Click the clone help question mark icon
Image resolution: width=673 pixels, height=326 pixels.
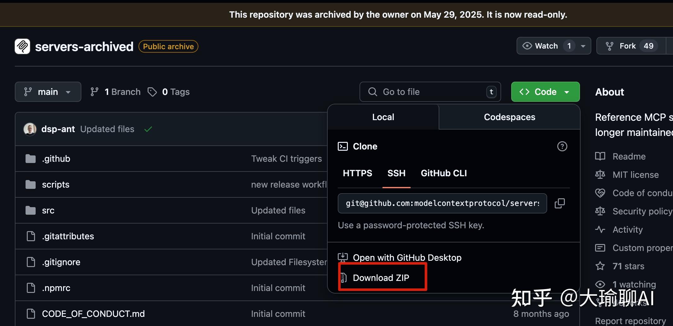(x=562, y=146)
